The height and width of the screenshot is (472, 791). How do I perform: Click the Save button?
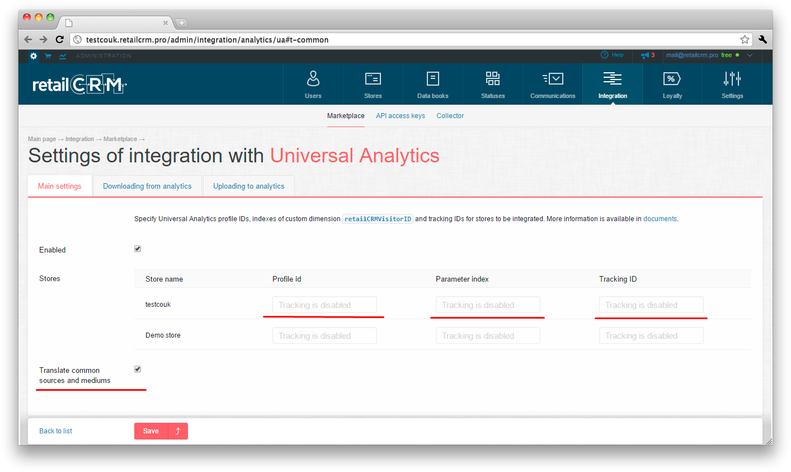click(x=151, y=431)
